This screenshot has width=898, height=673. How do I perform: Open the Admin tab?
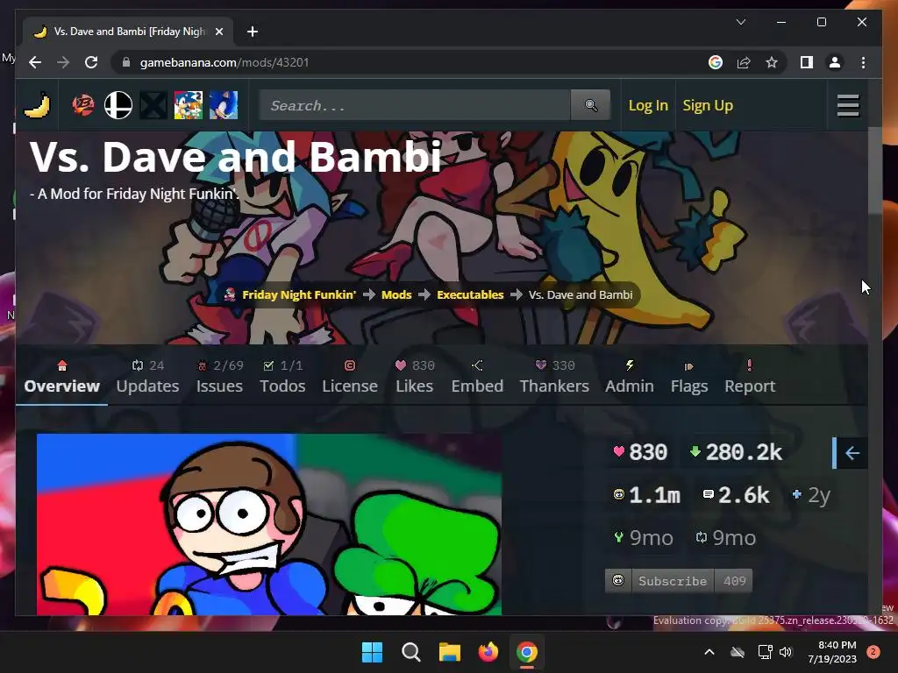pos(630,378)
